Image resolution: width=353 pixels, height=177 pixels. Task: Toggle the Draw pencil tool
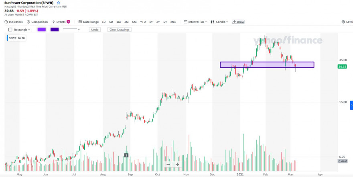(238, 22)
